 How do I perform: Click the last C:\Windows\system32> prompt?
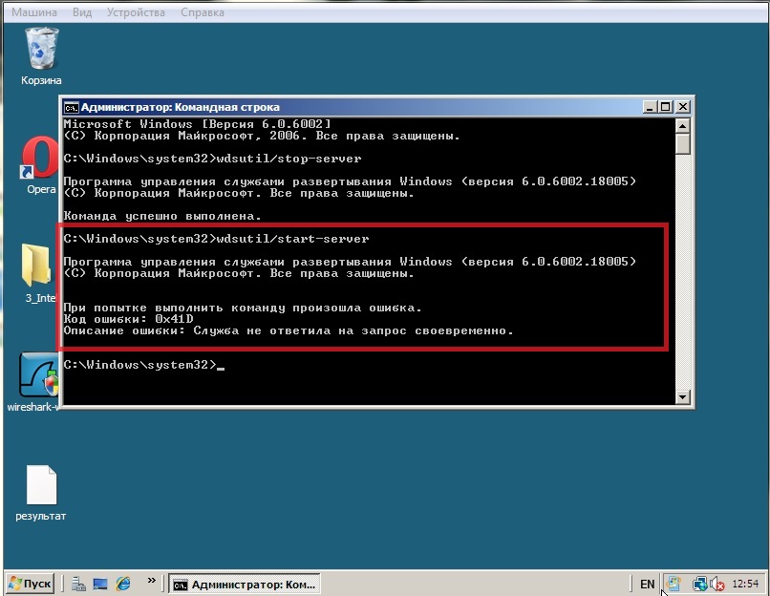pyautogui.click(x=139, y=365)
